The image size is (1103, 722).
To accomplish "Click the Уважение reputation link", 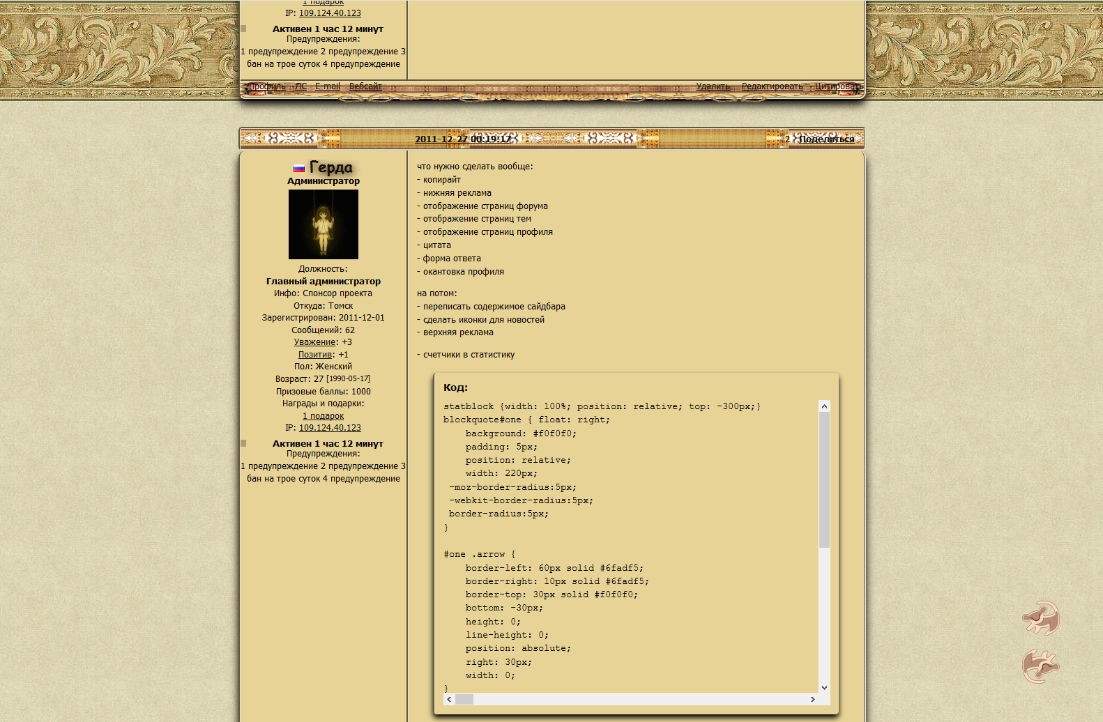I will tap(314, 342).
